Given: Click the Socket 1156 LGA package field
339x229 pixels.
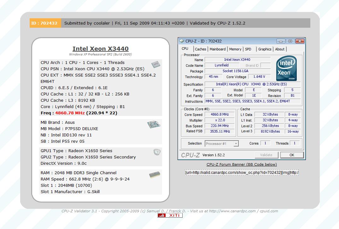Looking at the screenshot, I should tap(237, 71).
